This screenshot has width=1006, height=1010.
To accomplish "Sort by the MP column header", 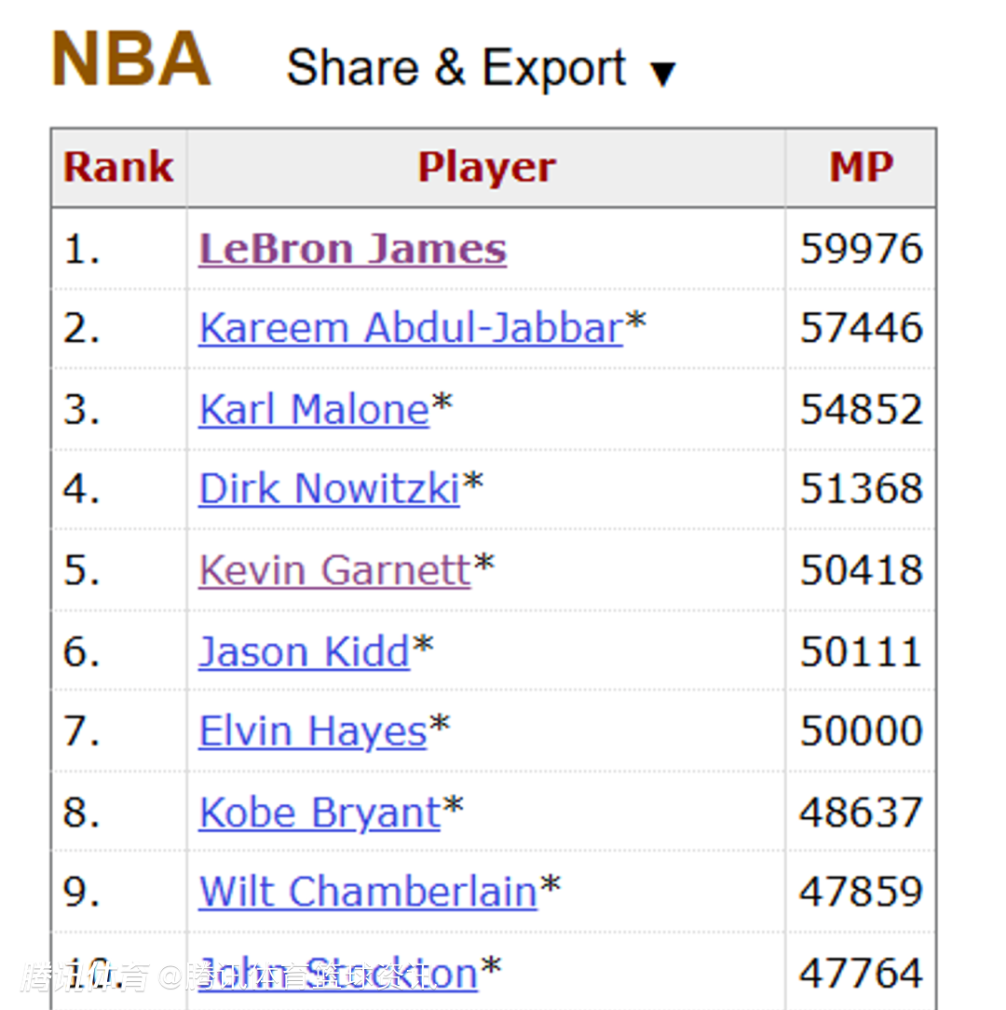I will point(861,168).
